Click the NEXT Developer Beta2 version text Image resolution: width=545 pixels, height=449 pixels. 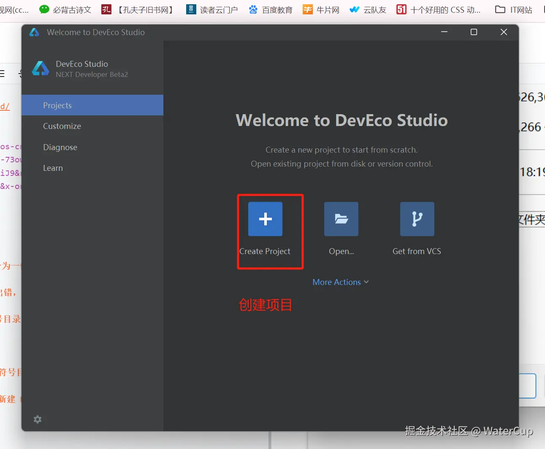[x=92, y=74]
